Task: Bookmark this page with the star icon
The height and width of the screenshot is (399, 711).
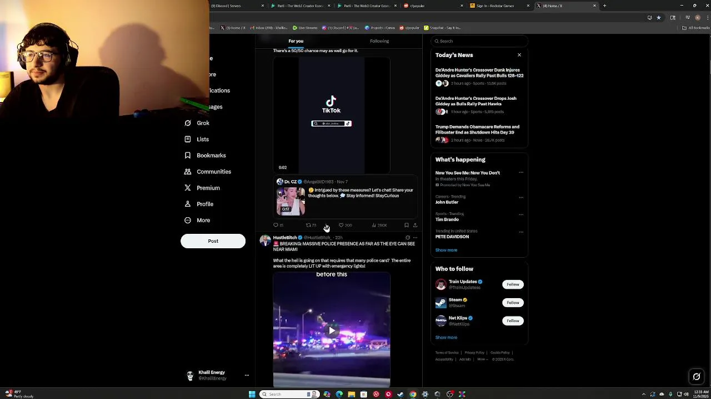Action: pos(659,17)
